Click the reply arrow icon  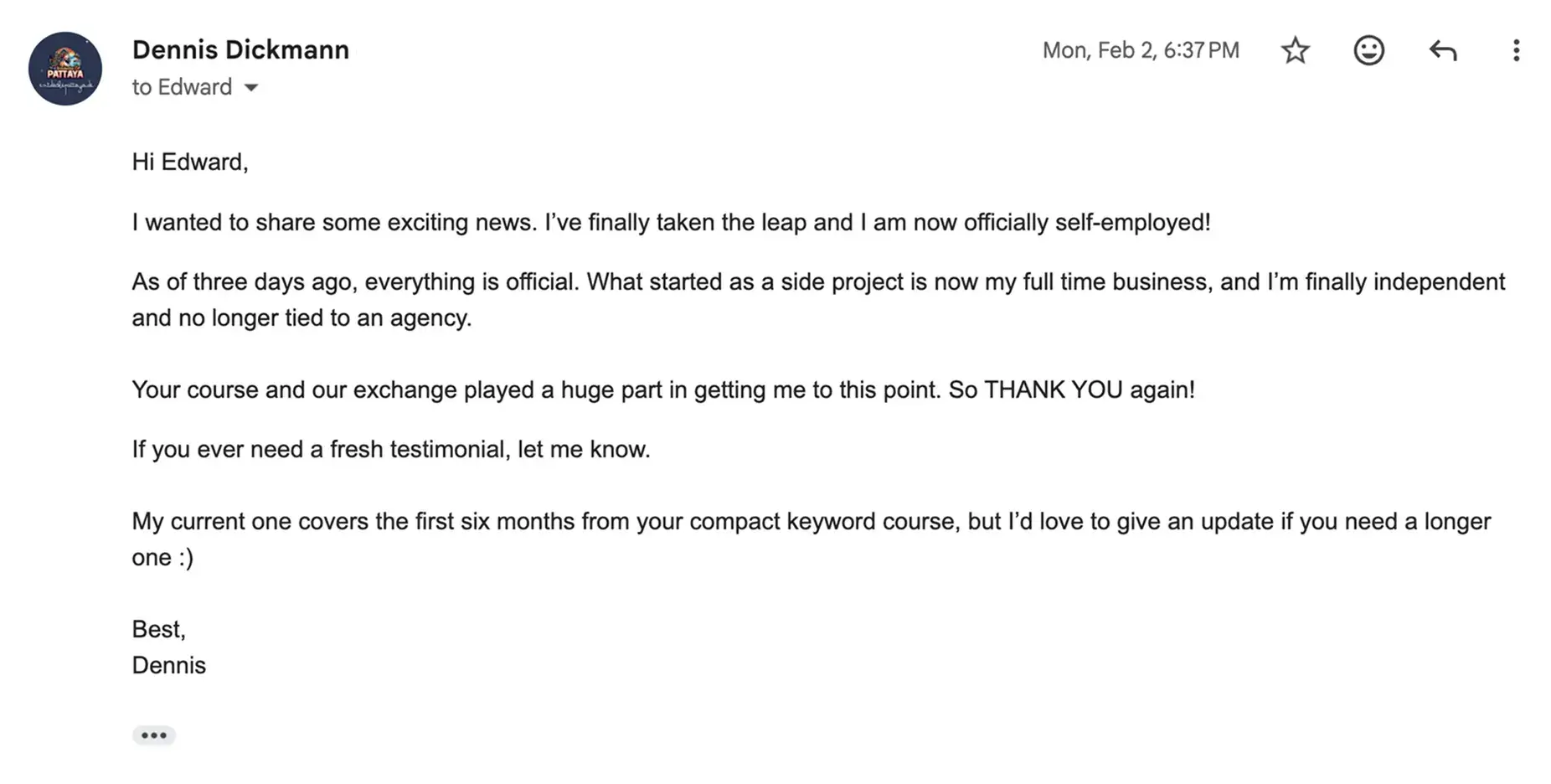coord(1442,50)
